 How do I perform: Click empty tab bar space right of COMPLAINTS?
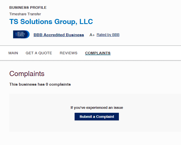click(x=145, y=53)
